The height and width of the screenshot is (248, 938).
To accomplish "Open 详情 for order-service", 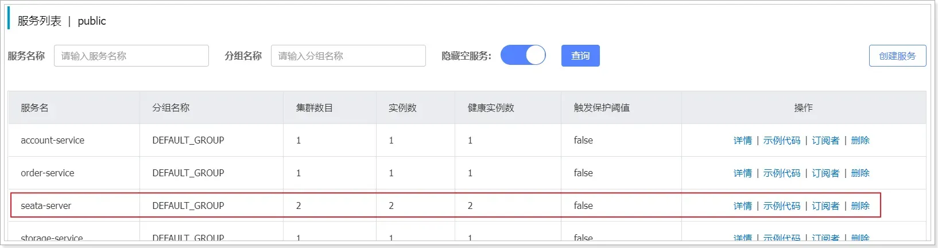I will [x=742, y=173].
